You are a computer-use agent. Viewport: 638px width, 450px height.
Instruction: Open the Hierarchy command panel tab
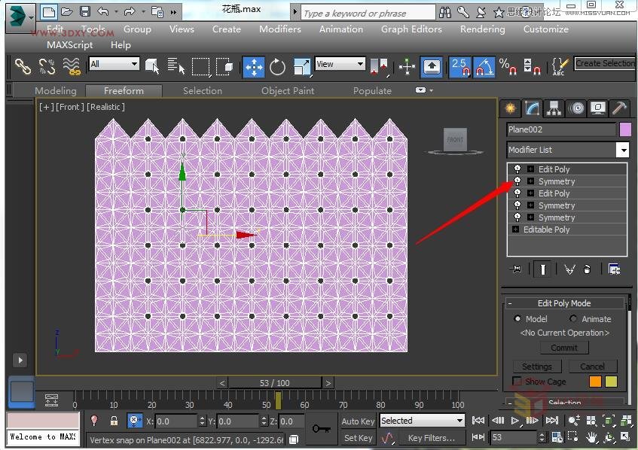click(x=554, y=108)
